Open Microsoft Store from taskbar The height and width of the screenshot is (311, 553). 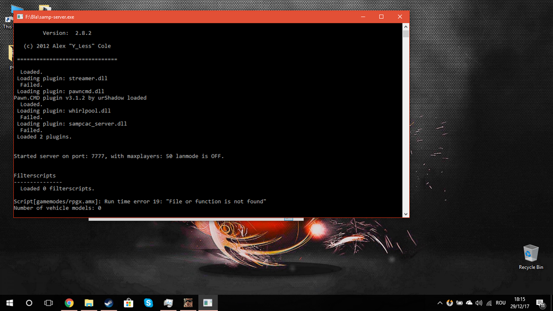click(128, 303)
